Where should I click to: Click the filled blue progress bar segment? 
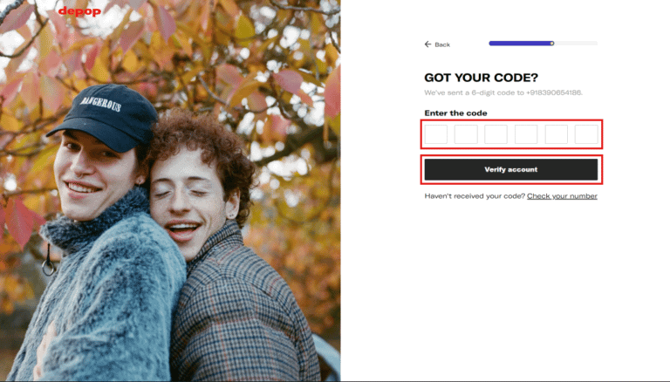(x=520, y=43)
